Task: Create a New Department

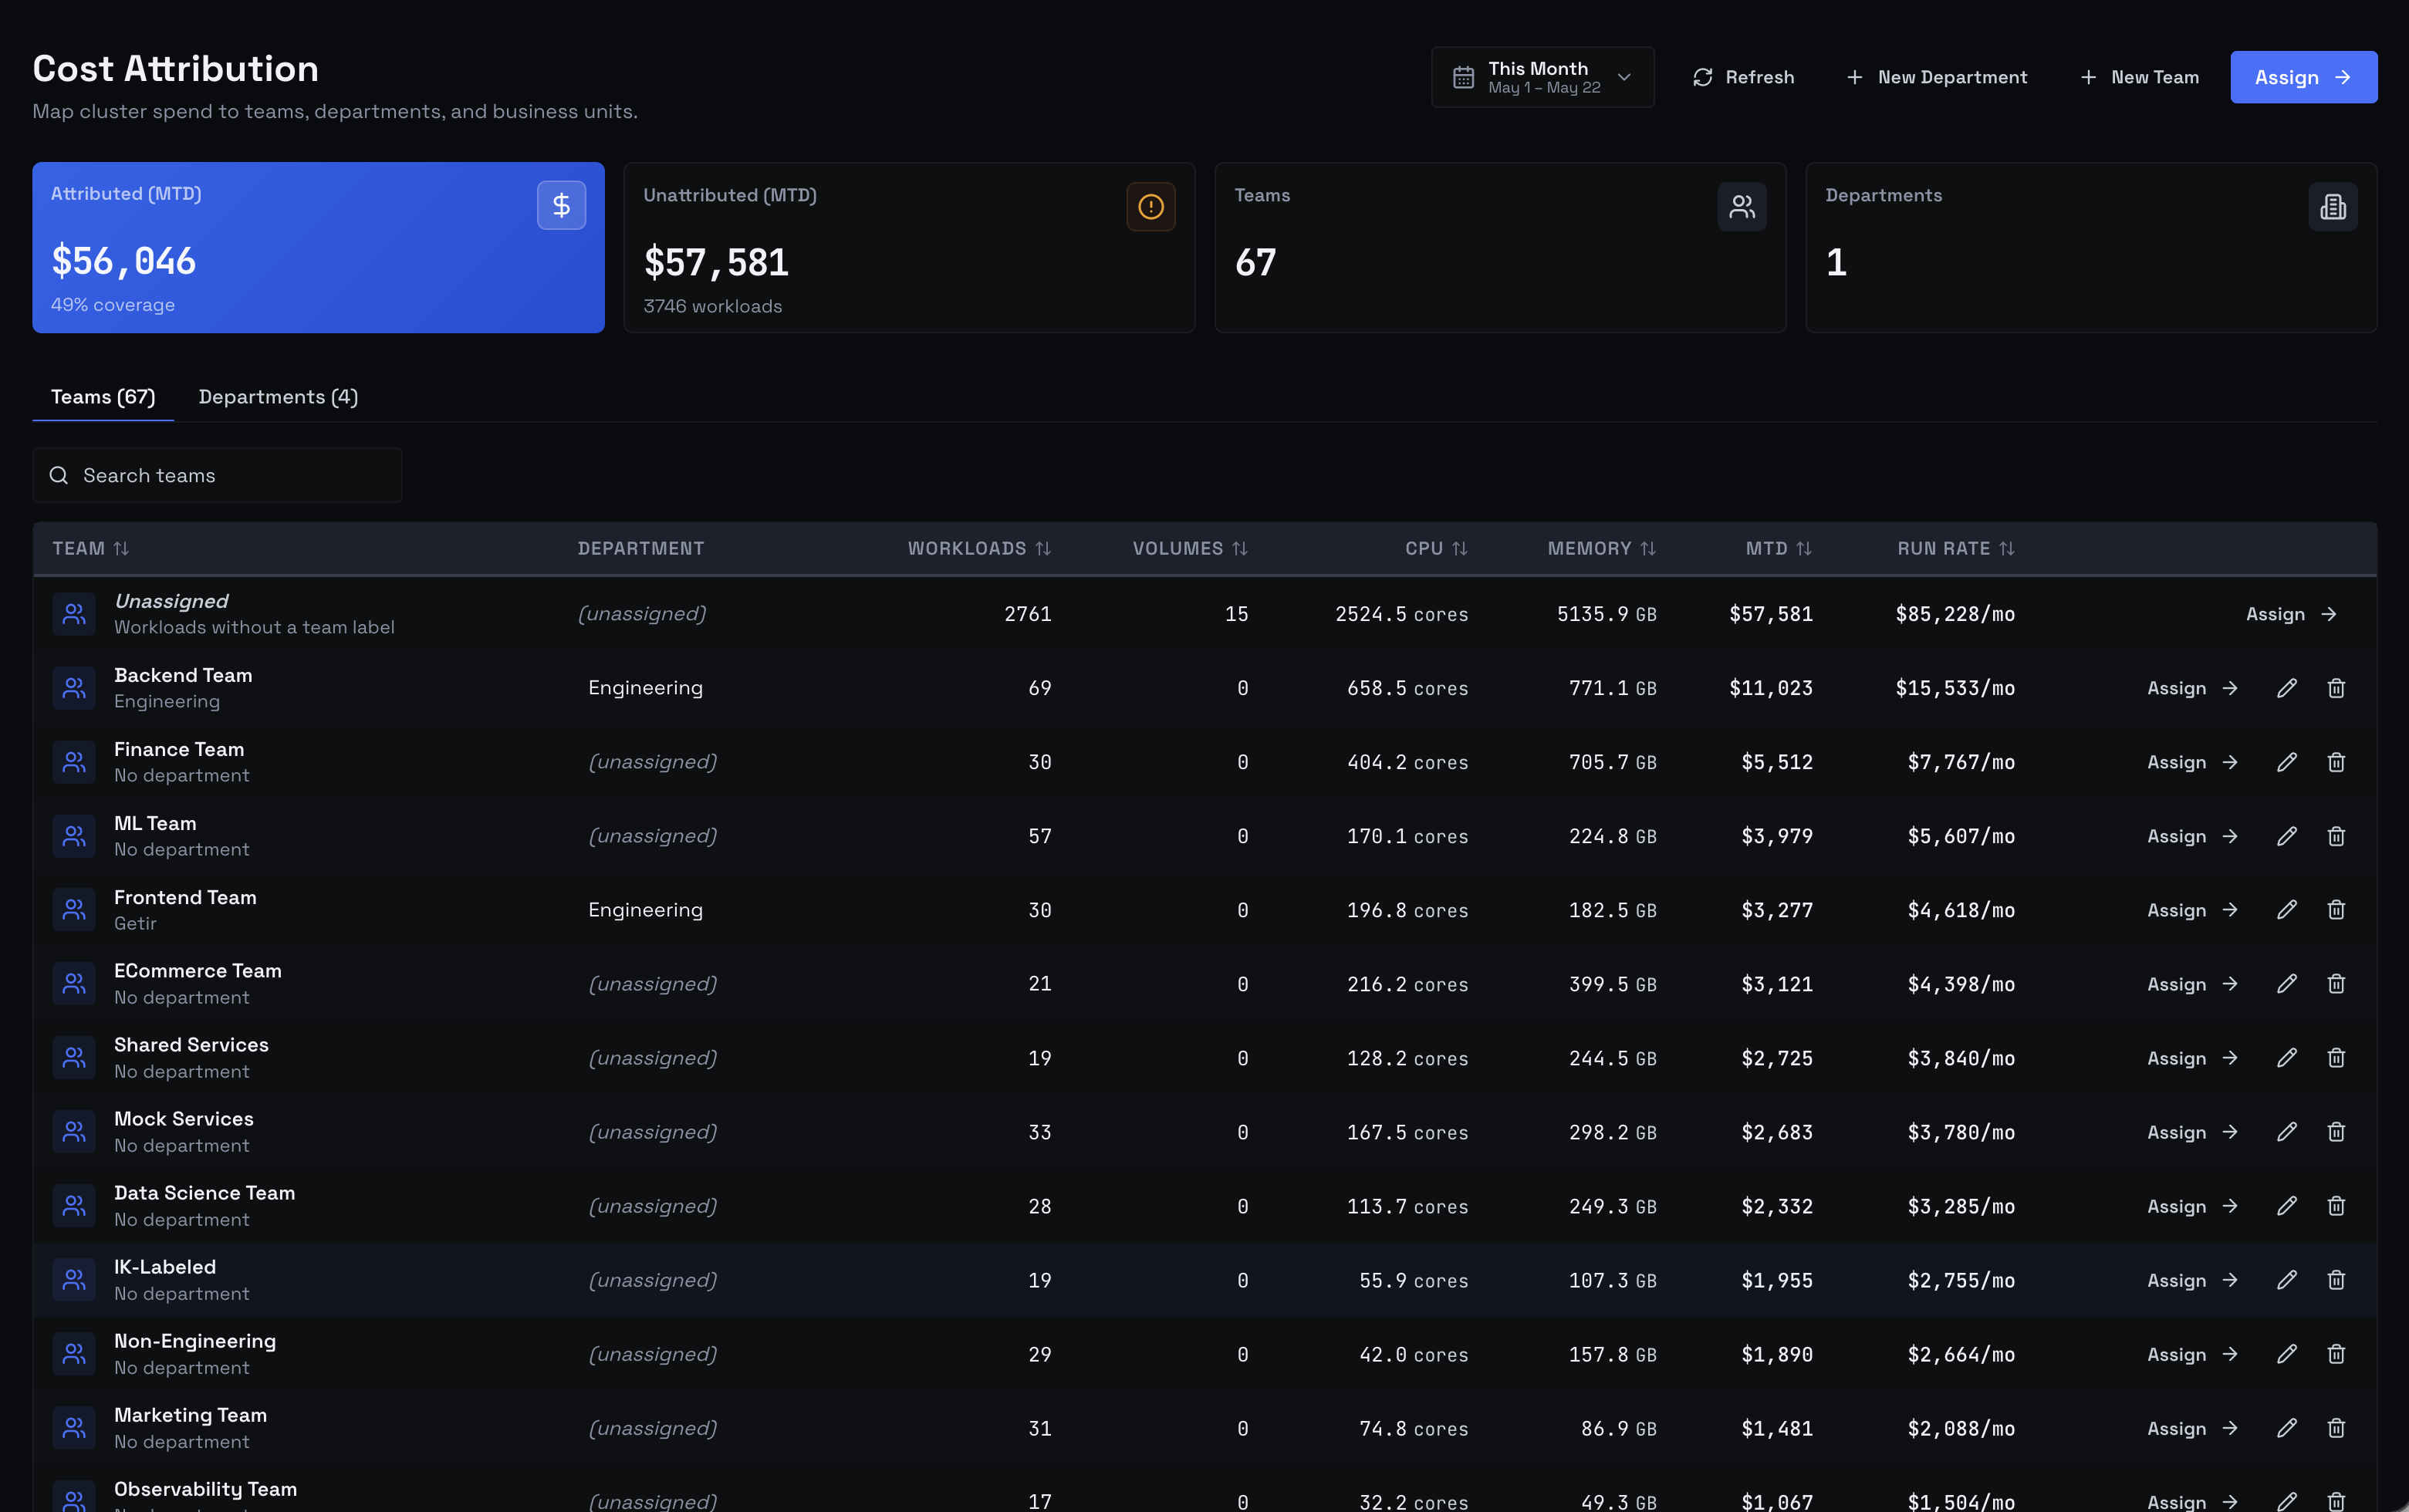Action: click(x=1936, y=77)
